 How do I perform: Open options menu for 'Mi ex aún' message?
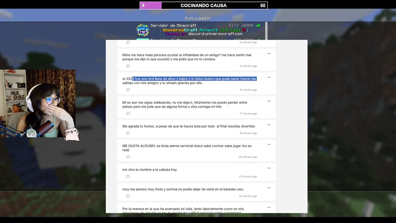coord(269,101)
